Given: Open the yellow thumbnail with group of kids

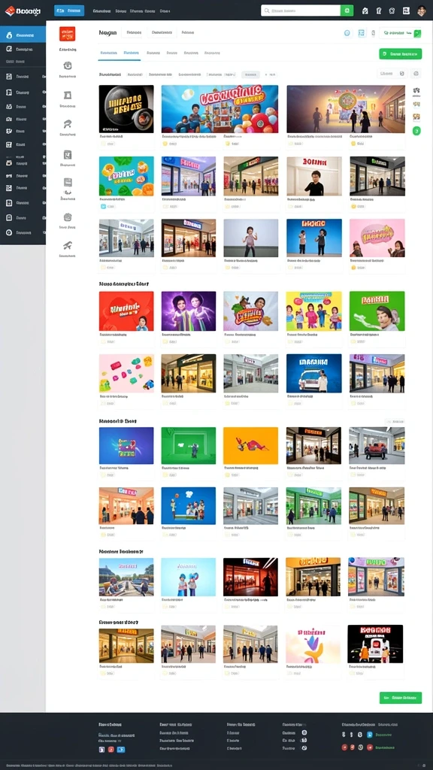Looking at the screenshot, I should click(313, 311).
